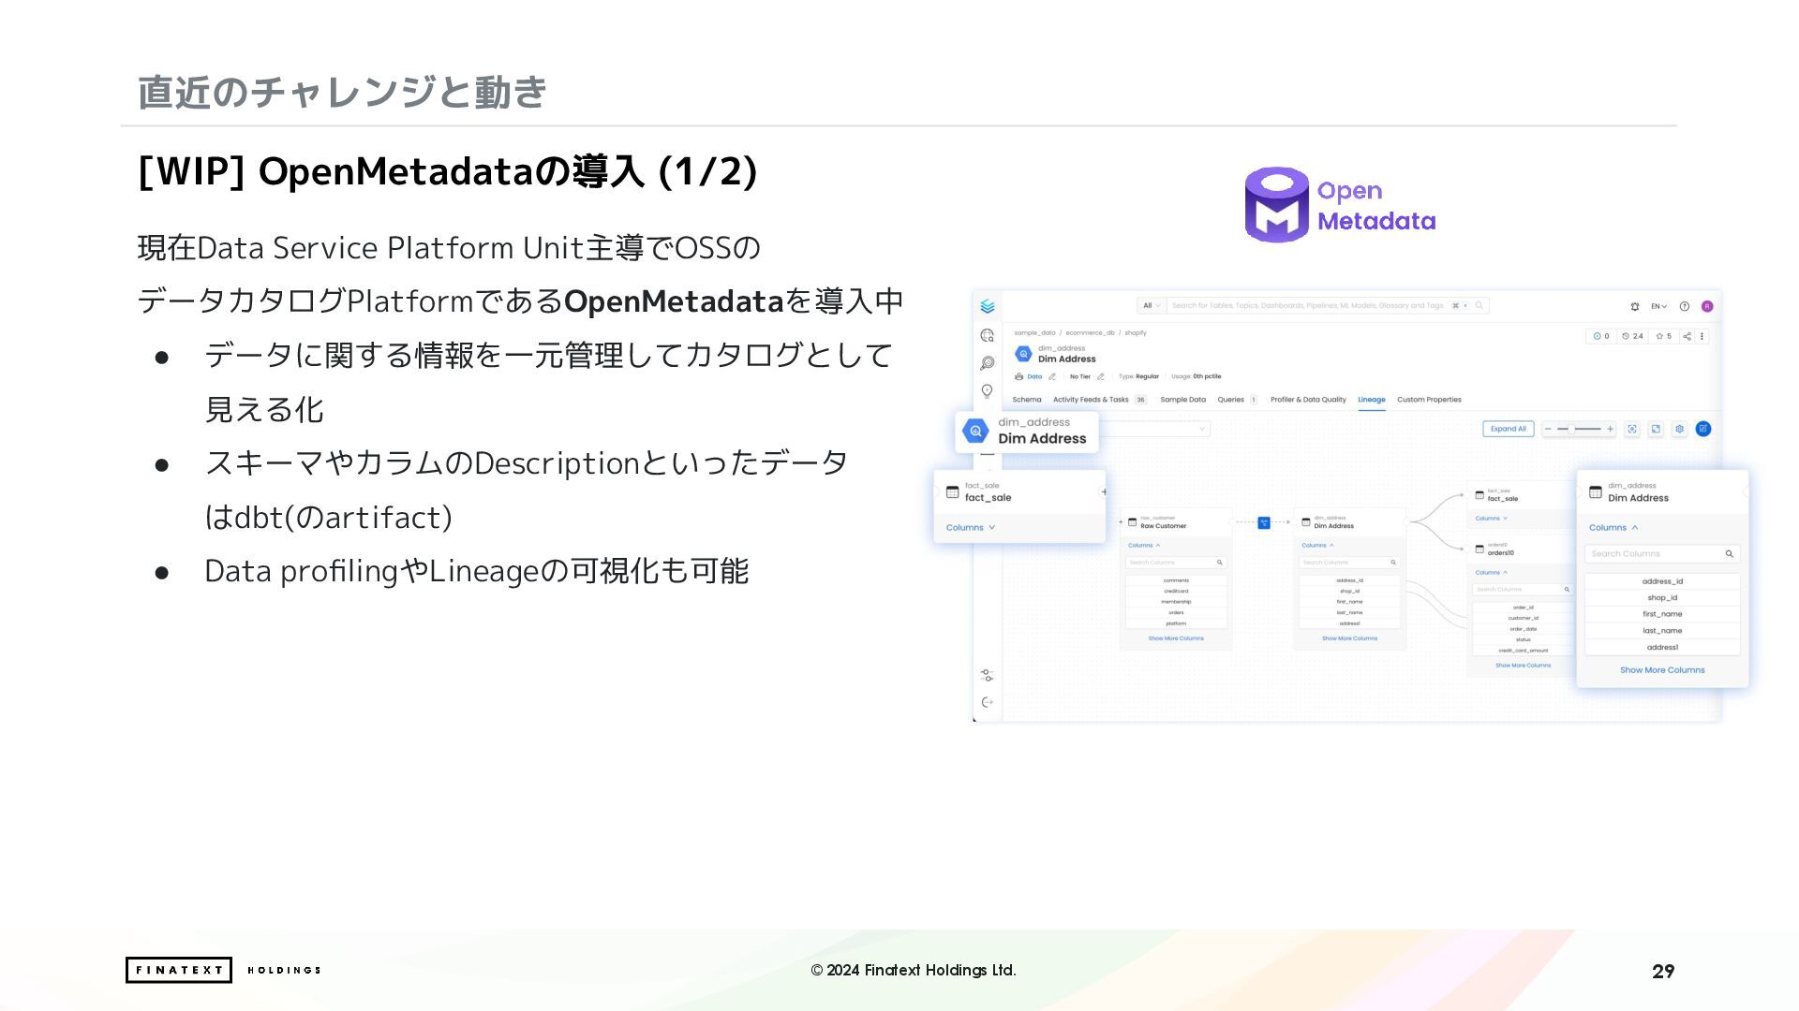Click the star followers button showing 5
This screenshot has height=1011, width=1799.
click(1664, 336)
